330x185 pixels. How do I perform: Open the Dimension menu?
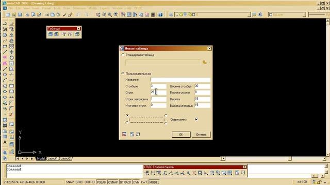[79, 8]
